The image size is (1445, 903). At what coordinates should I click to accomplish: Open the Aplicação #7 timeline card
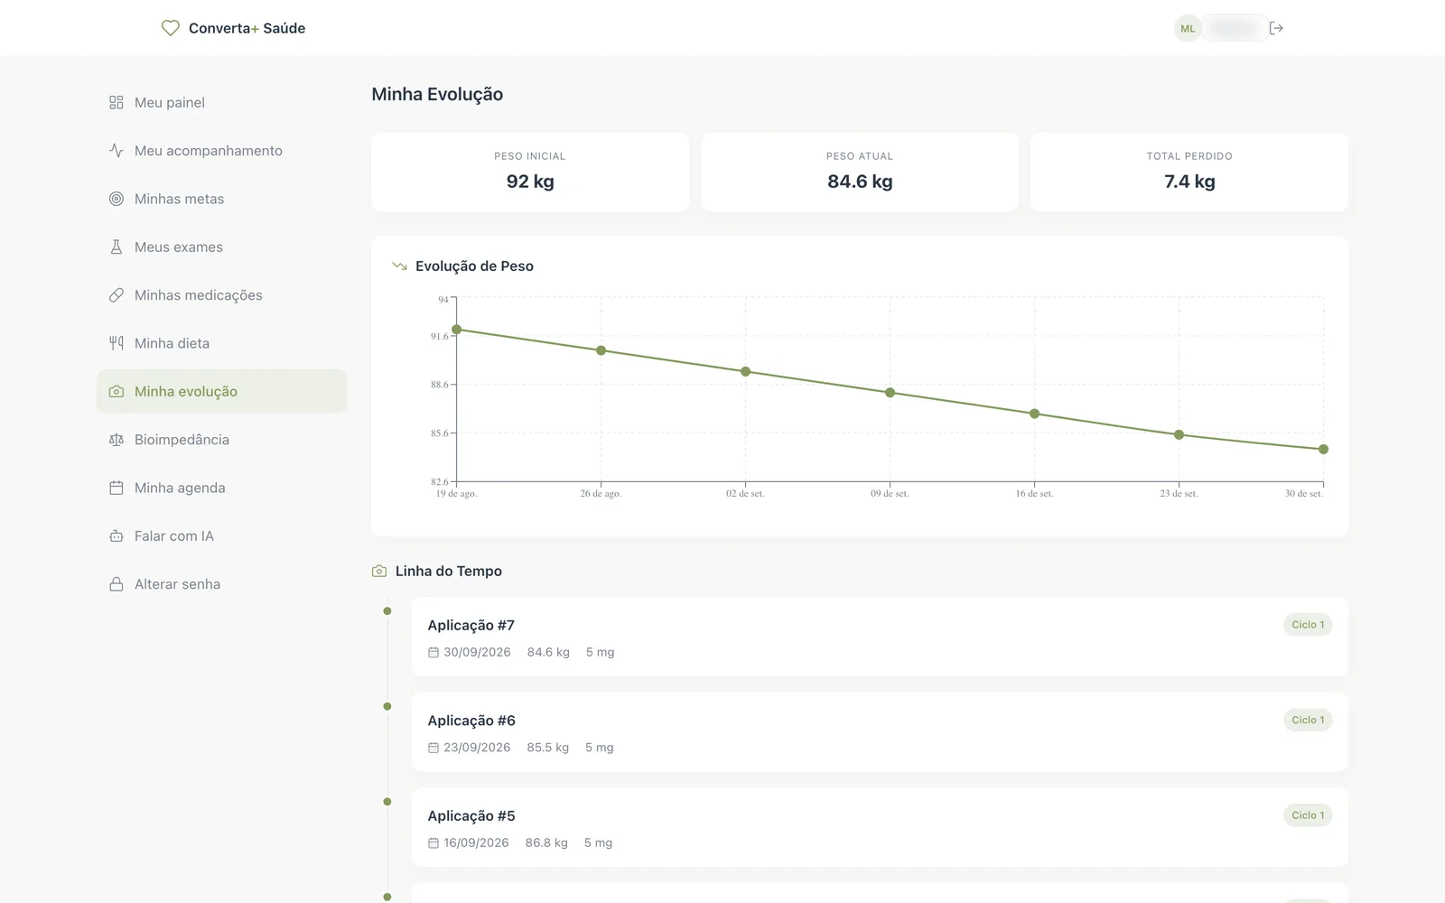(x=880, y=637)
